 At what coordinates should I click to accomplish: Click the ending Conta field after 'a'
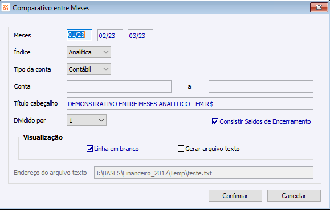(261, 86)
